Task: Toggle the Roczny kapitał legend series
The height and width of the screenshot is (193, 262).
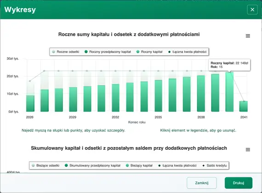Action: coord(149,52)
